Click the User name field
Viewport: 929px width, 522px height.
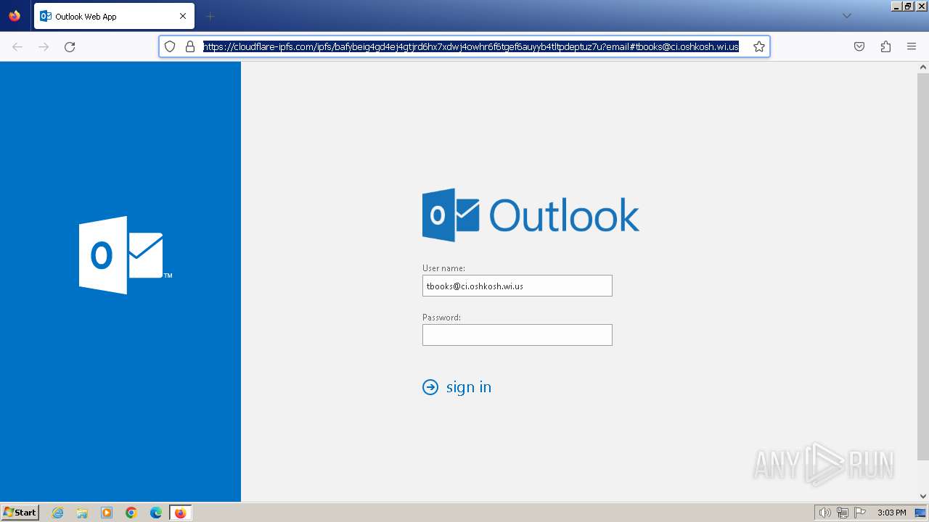(x=517, y=286)
